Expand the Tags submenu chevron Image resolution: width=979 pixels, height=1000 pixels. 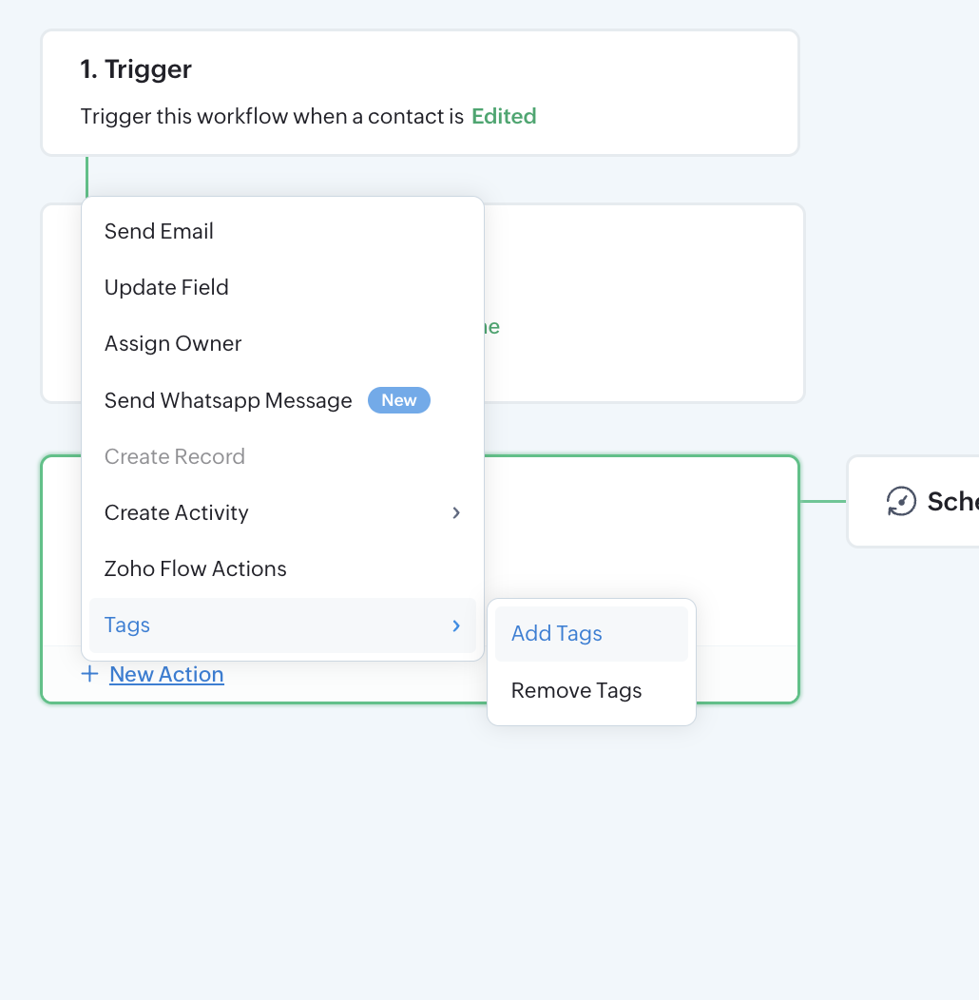(x=456, y=625)
